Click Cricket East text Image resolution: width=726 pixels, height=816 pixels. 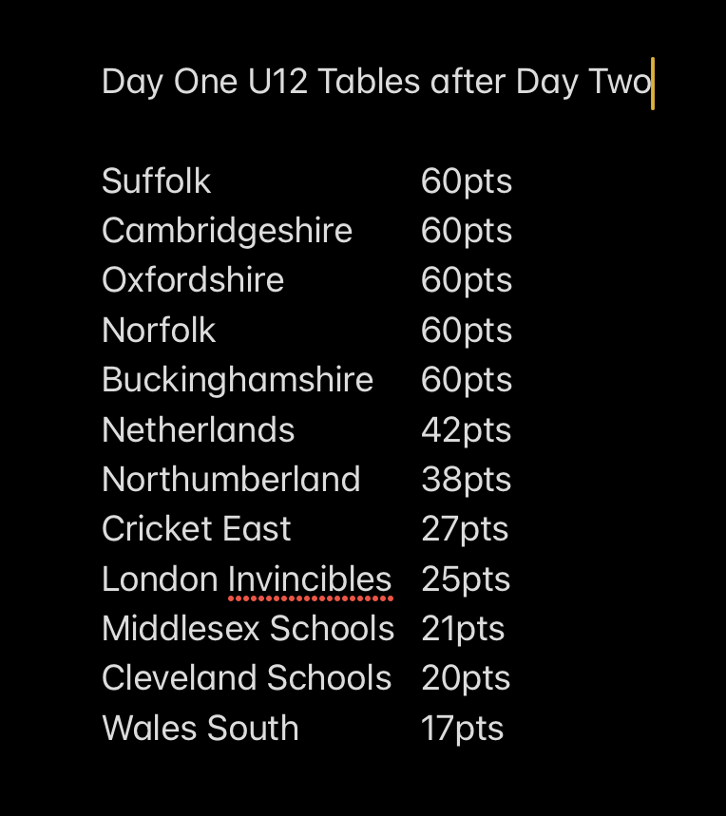[x=196, y=529]
